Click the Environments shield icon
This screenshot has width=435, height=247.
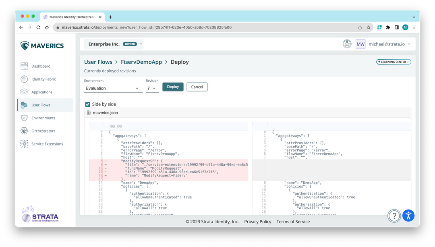24,118
